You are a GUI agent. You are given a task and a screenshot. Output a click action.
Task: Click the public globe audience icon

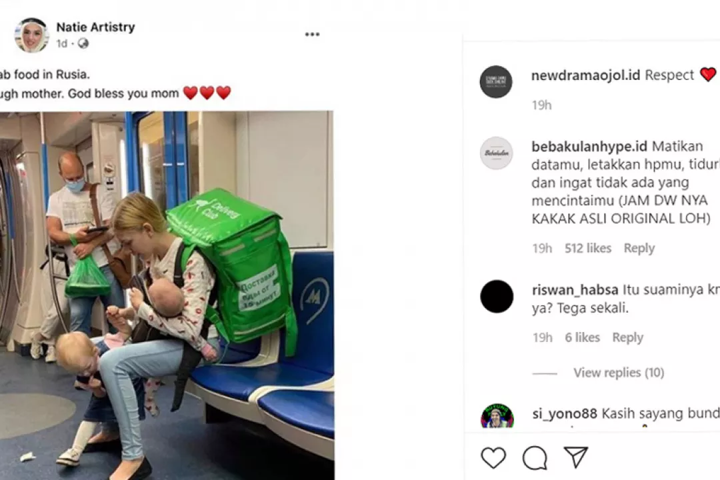click(83, 43)
